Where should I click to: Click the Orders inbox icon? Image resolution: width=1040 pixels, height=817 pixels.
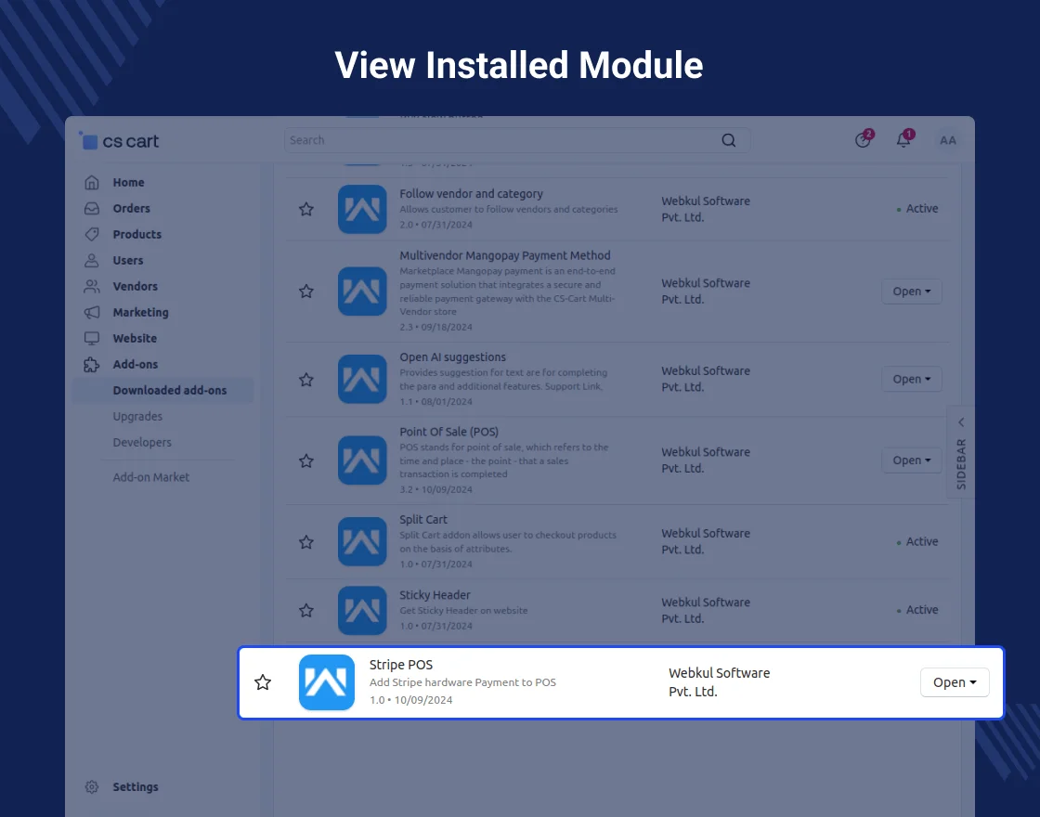[92, 208]
